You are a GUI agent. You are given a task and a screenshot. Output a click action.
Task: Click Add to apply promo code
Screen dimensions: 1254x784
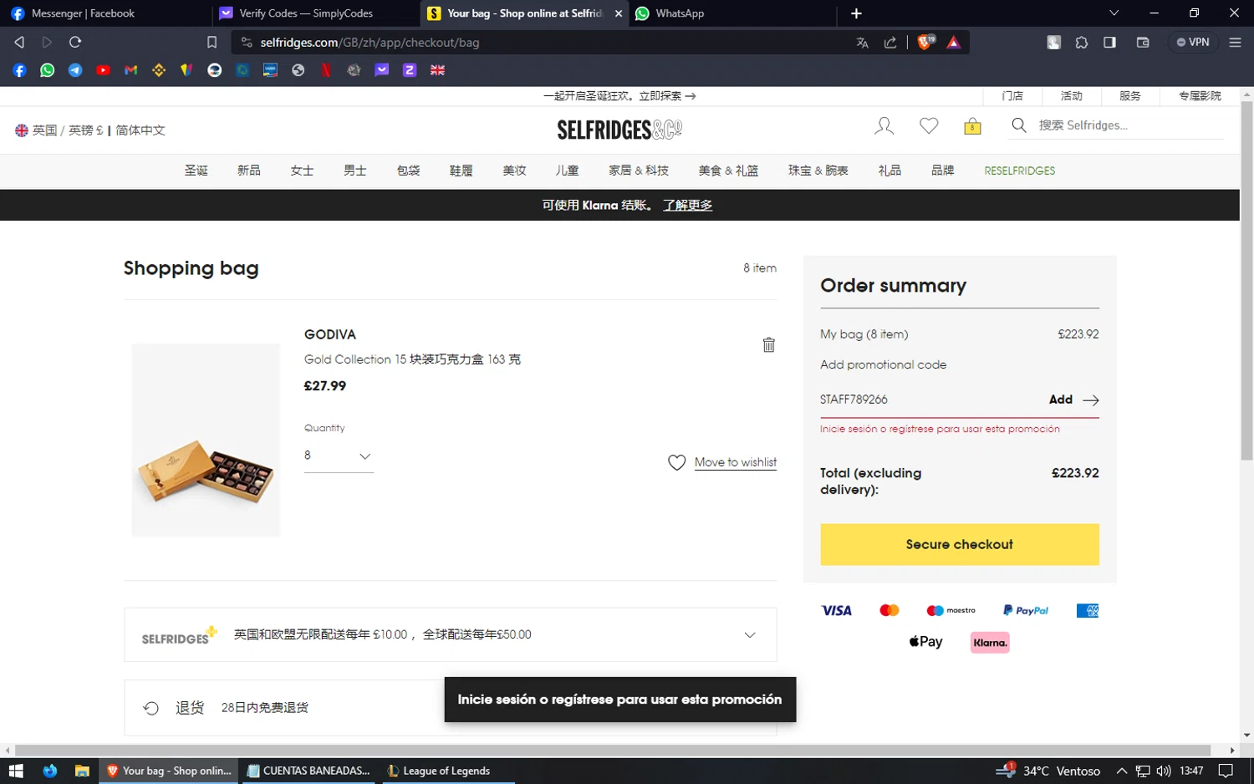1073,400
